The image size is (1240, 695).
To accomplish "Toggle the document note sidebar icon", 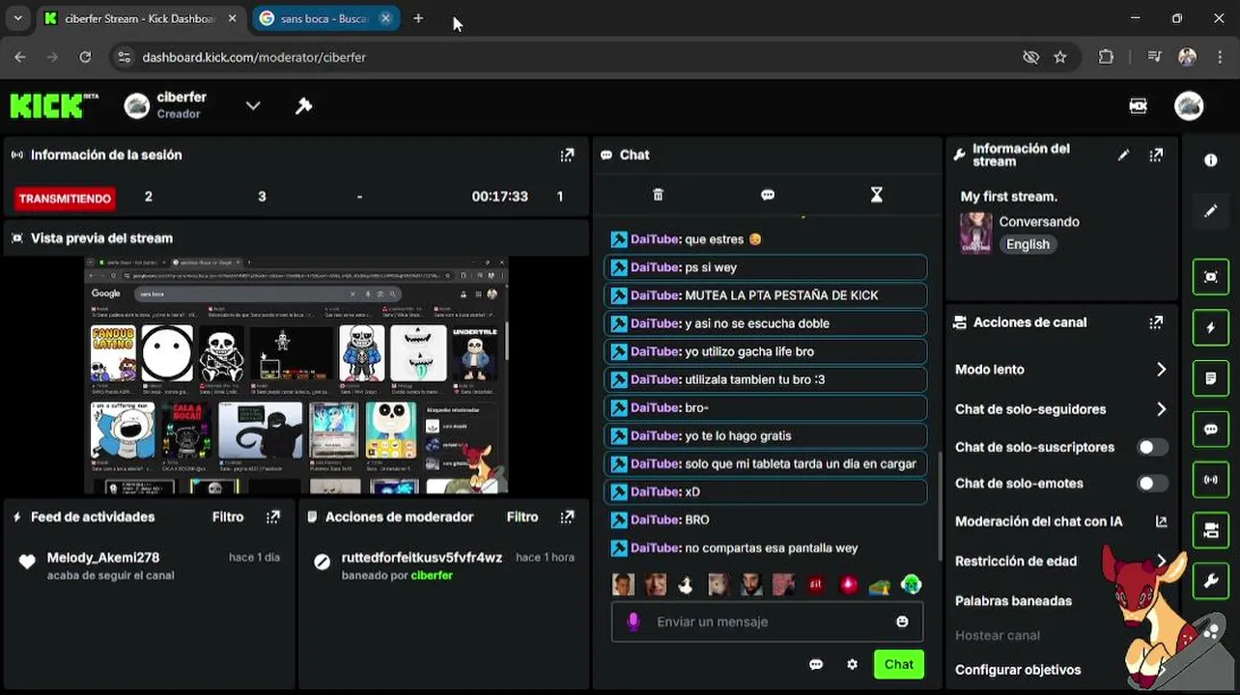I will (x=1211, y=378).
